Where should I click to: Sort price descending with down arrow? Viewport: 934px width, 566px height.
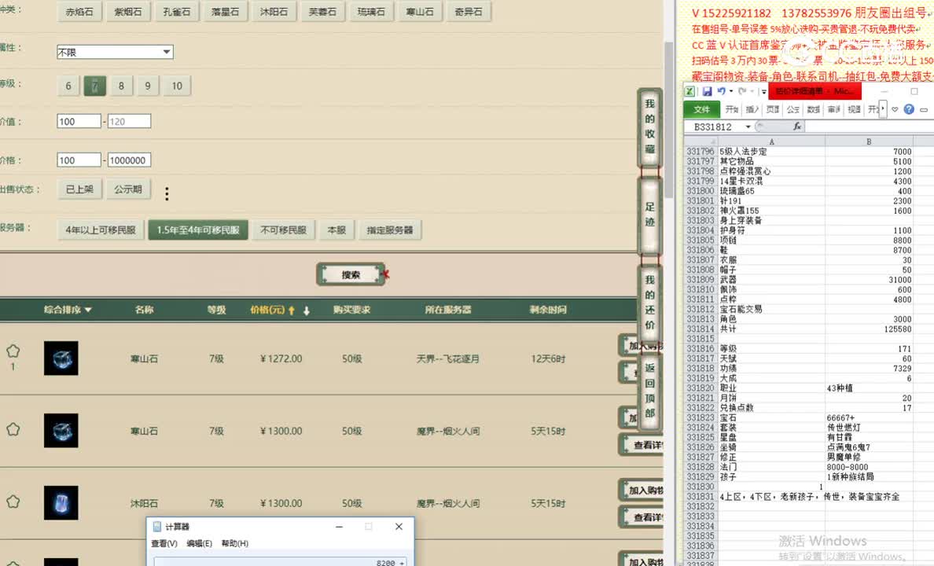coord(306,311)
